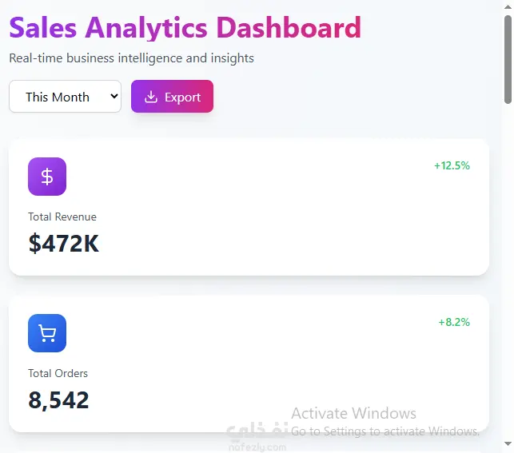This screenshot has height=453, width=514.
Task: Click the +8.2% orders growth badge
Action: coord(454,322)
